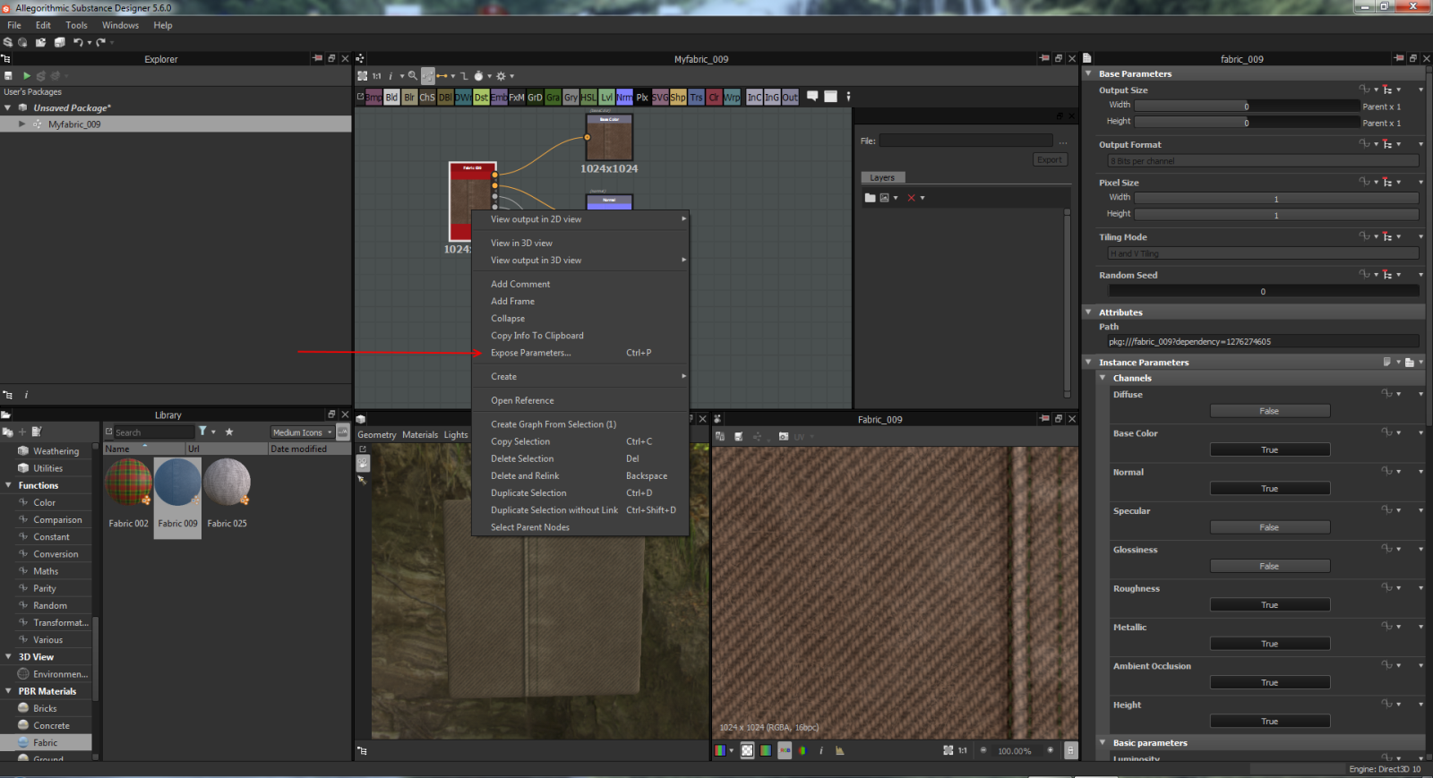Click the open package folder icon
Image resolution: width=1433 pixels, height=778 pixels.
40,42
